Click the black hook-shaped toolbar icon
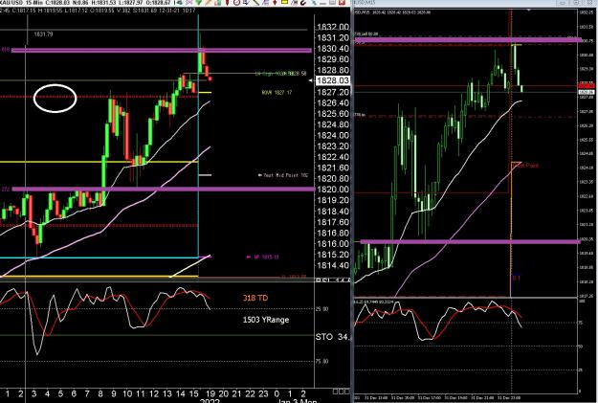 [x=303, y=2]
